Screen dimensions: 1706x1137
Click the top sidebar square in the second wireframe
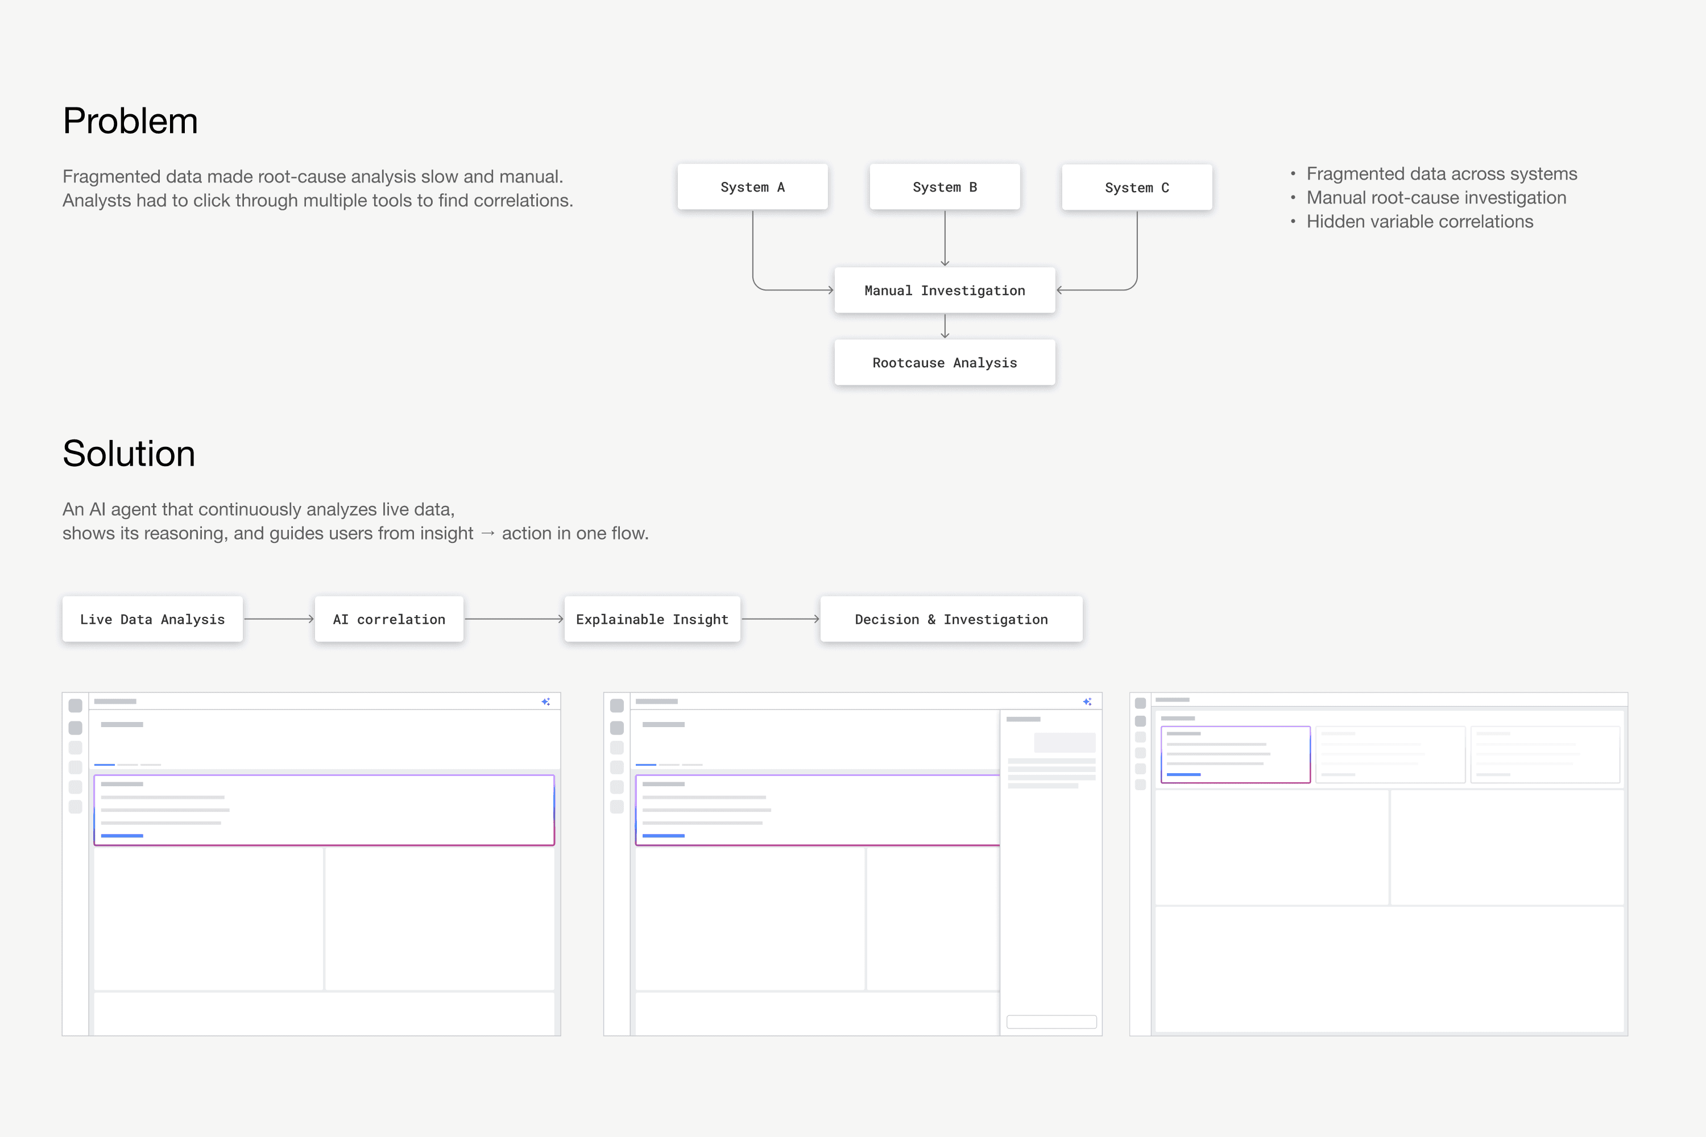pyautogui.click(x=617, y=706)
